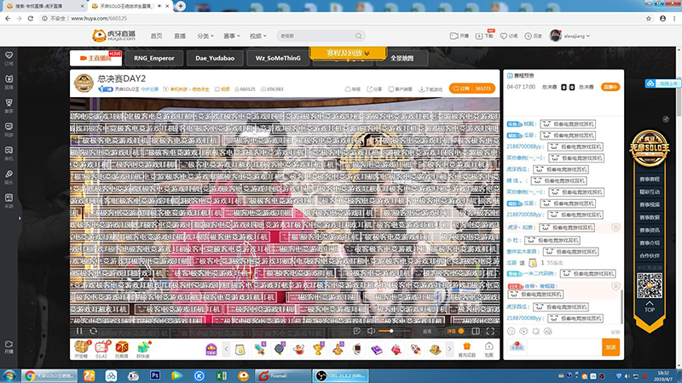The height and width of the screenshot is (383, 682).
Task: Click the streamer avatar badge
Action: pyautogui.click(x=84, y=83)
